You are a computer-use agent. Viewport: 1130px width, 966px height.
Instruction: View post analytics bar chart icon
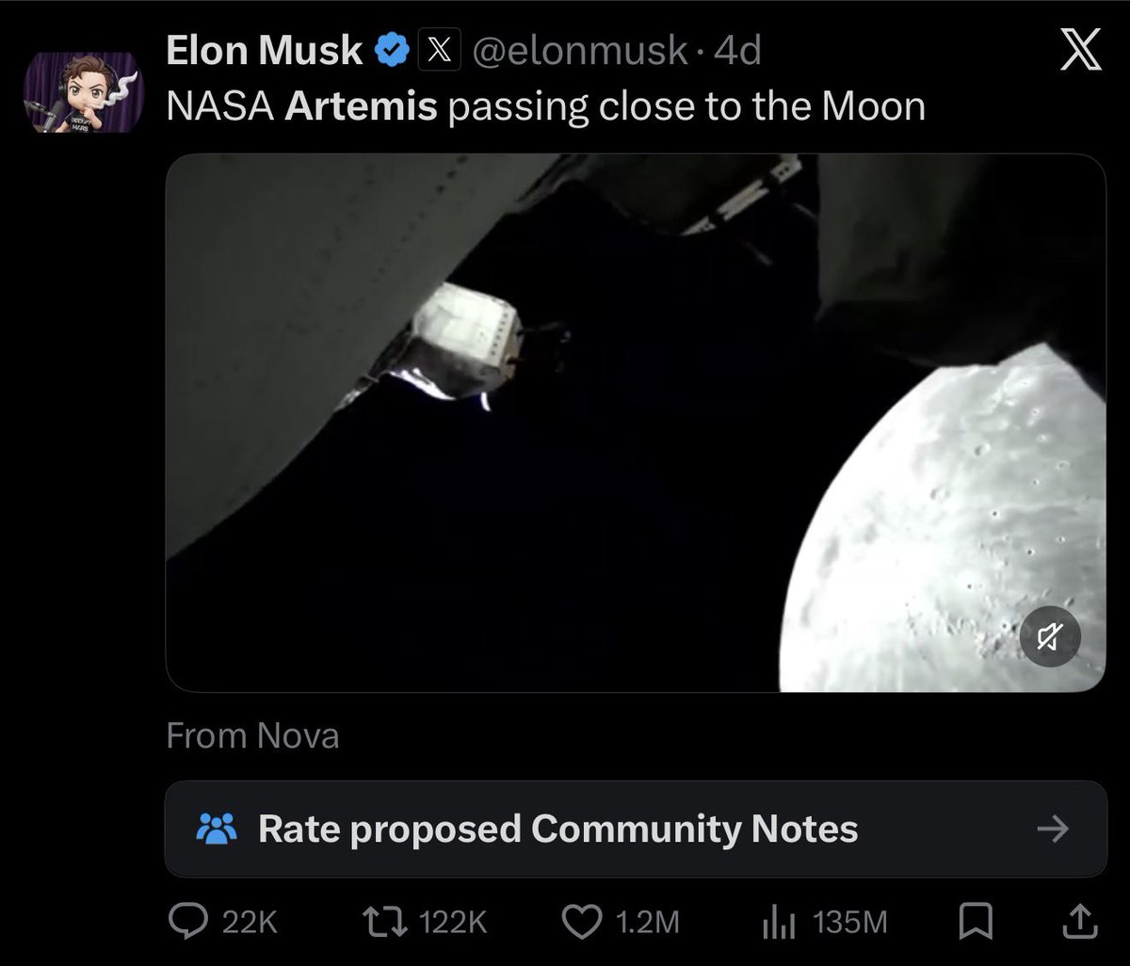(778, 922)
